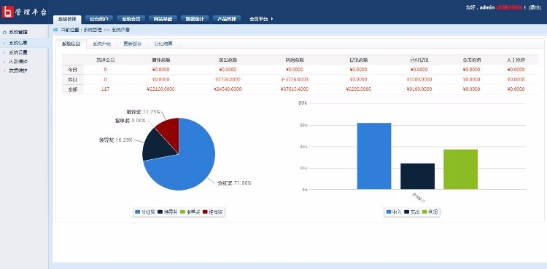The width and height of the screenshot is (547, 269).
Task: Click the 营业总额 column header
Action: pyautogui.click(x=161, y=60)
